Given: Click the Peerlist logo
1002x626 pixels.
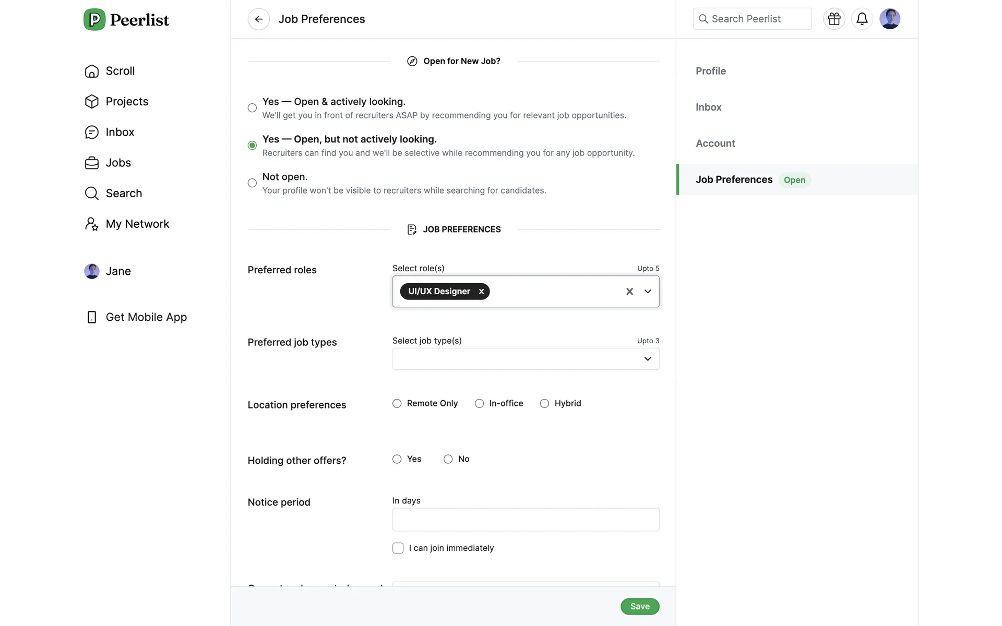Looking at the screenshot, I should (127, 20).
